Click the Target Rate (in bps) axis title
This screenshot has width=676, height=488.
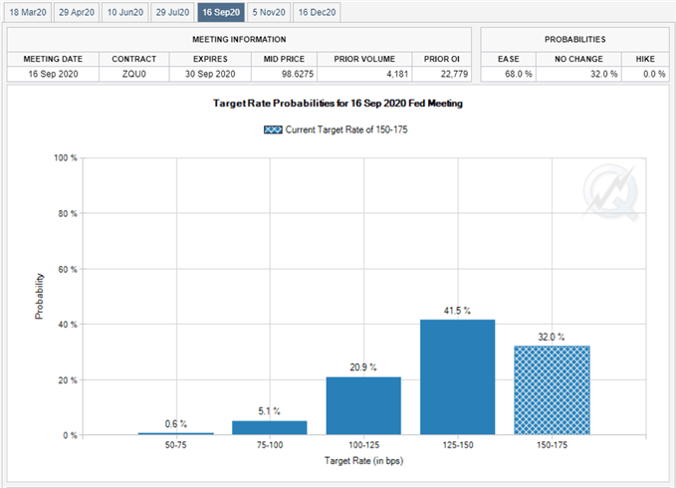pos(363,461)
